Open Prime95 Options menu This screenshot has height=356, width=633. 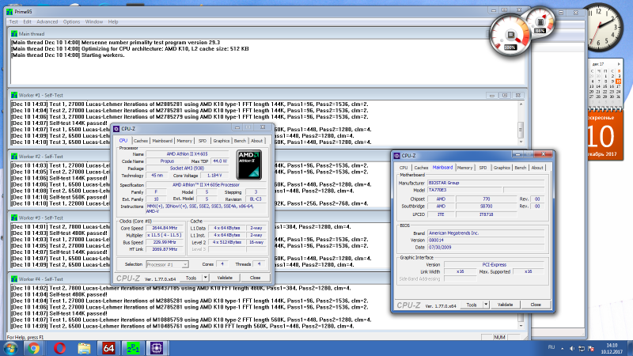click(71, 22)
